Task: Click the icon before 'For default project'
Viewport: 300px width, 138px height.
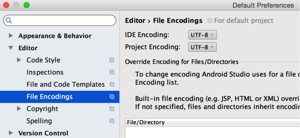Action: point(209,21)
